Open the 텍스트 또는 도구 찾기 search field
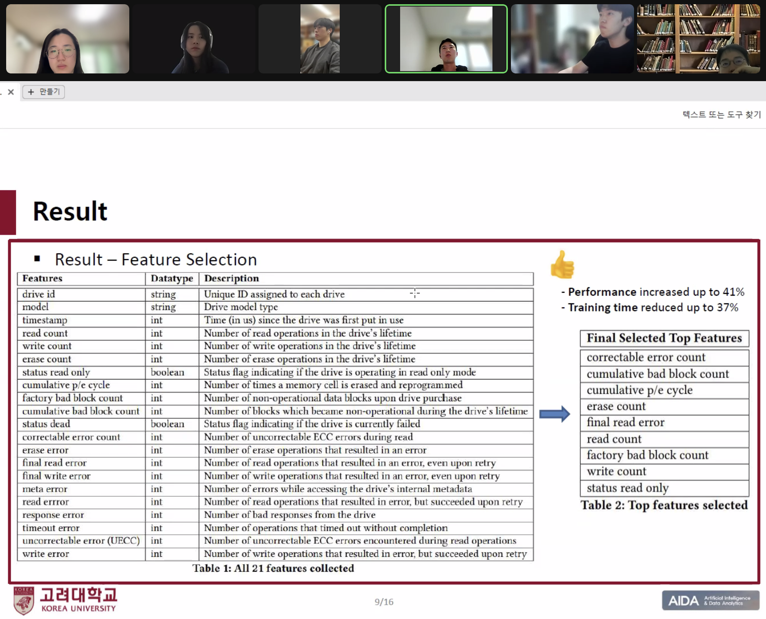The image size is (766, 619). pos(721,115)
